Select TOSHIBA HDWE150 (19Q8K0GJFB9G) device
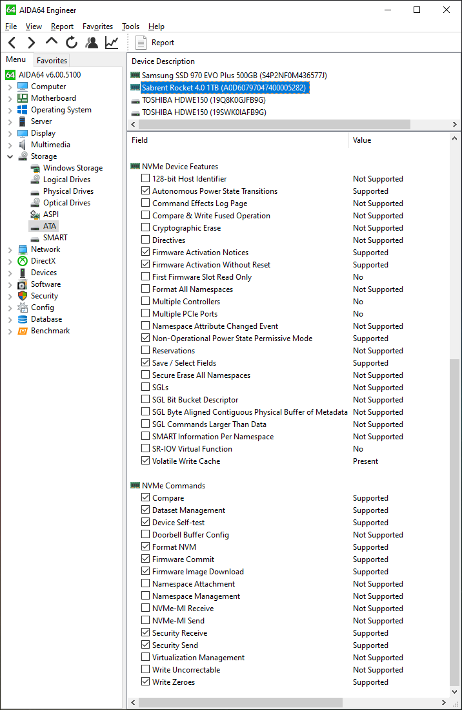Screen dimensions: 462x710 204,100
